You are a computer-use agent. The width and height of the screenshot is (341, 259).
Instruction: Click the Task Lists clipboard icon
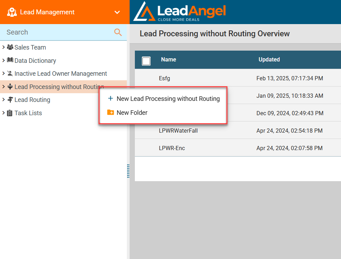point(10,113)
